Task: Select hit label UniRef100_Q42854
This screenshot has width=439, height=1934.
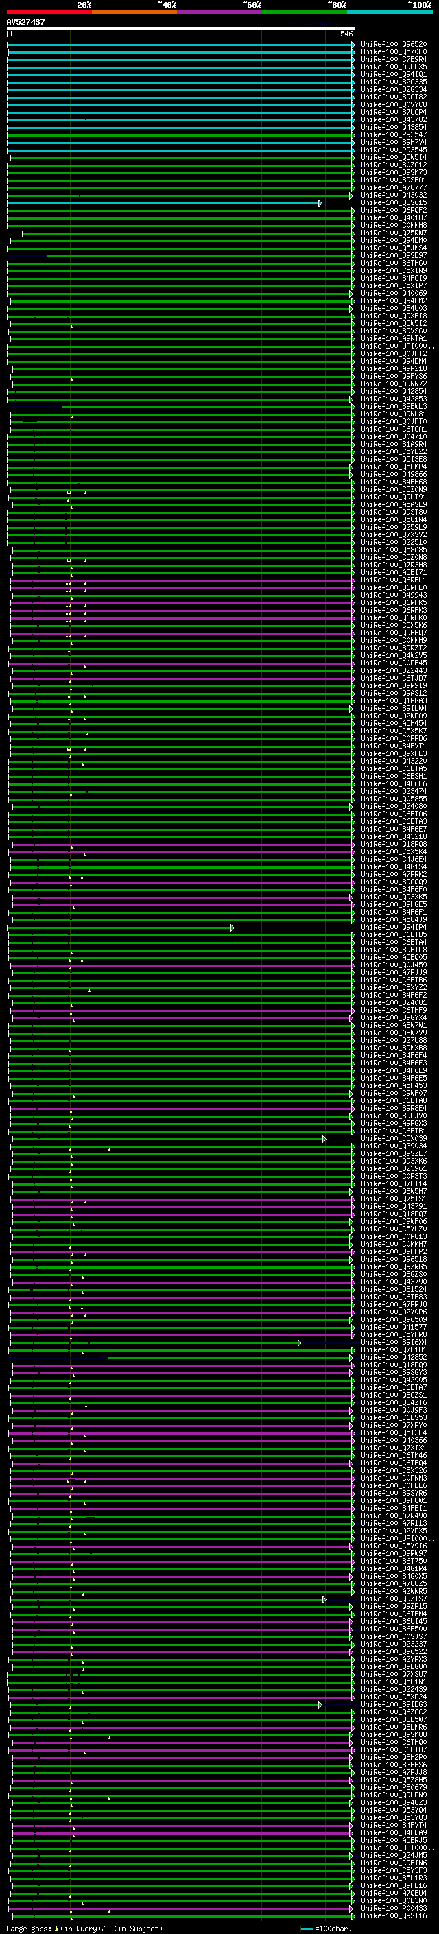Action: [393, 391]
